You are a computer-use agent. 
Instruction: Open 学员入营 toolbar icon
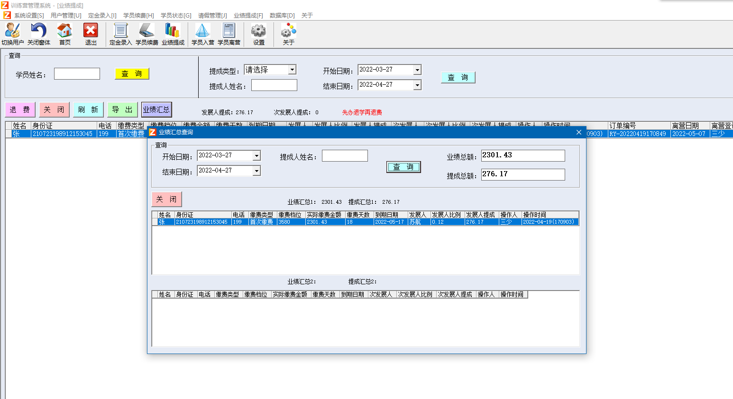[203, 34]
